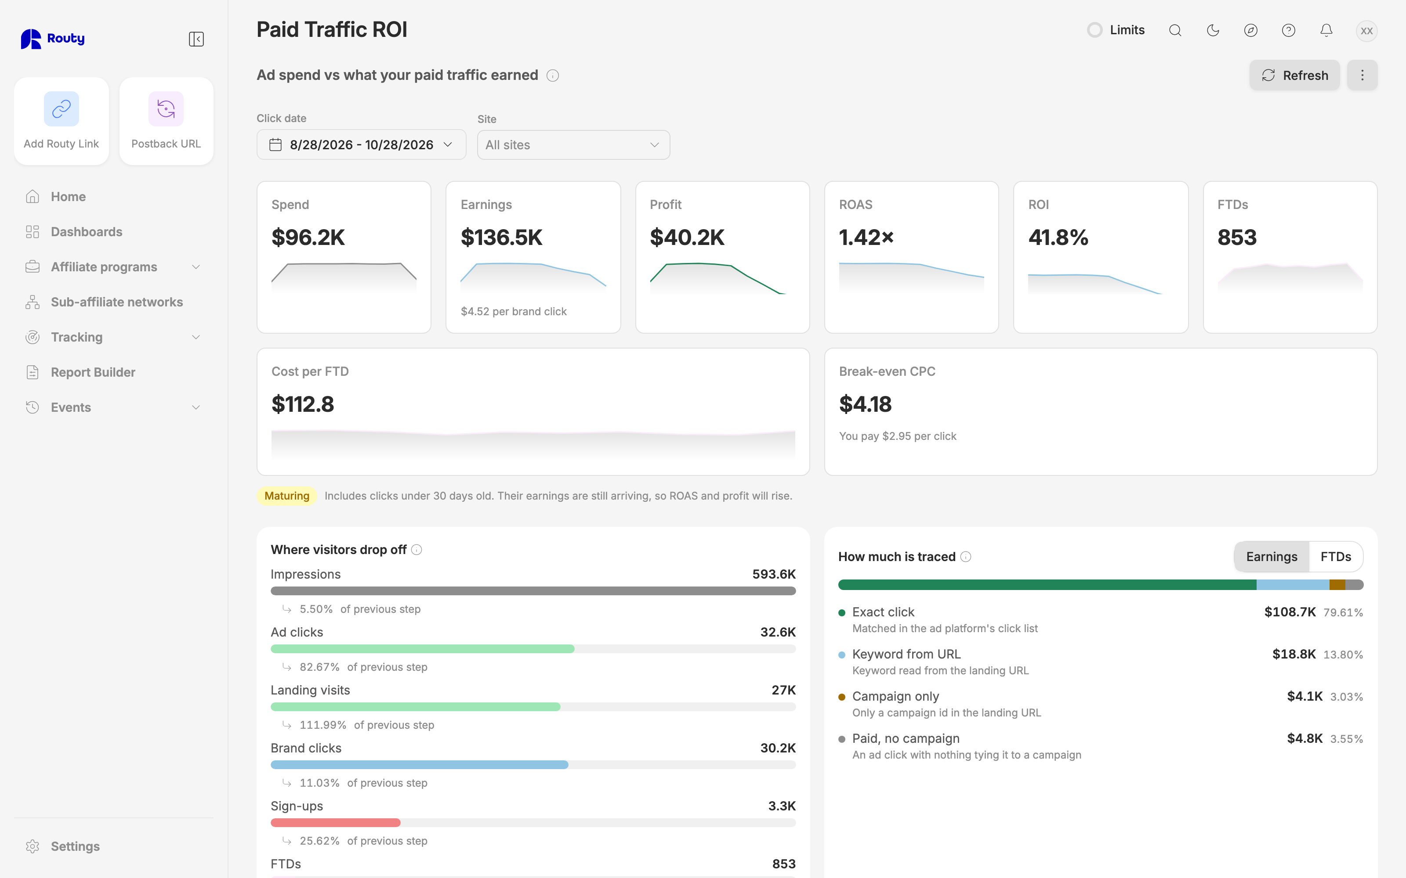Open the XX user avatar menu

point(1366,30)
